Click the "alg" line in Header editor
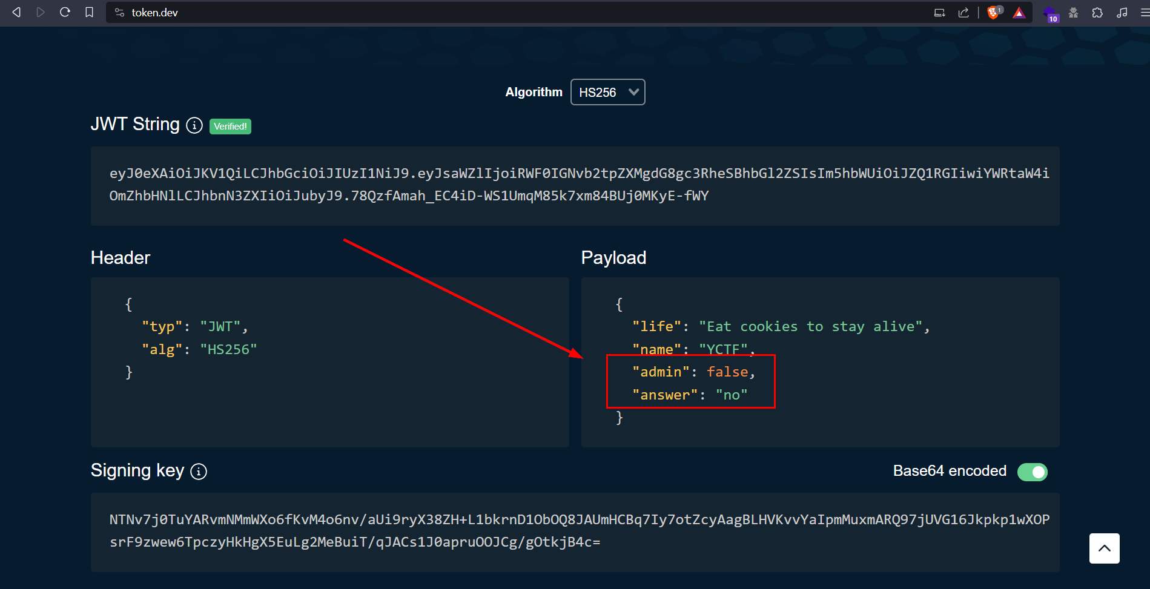This screenshot has width=1150, height=589. coord(199,350)
